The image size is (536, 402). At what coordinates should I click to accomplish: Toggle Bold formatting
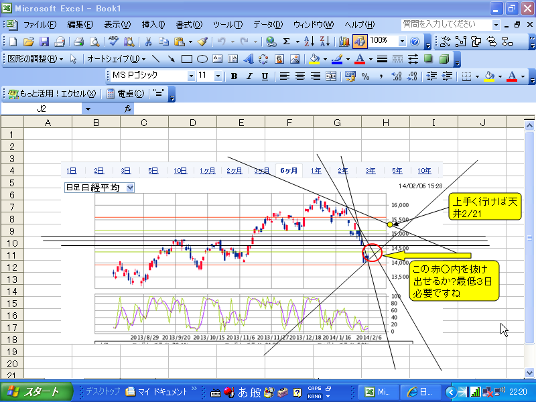click(x=234, y=76)
